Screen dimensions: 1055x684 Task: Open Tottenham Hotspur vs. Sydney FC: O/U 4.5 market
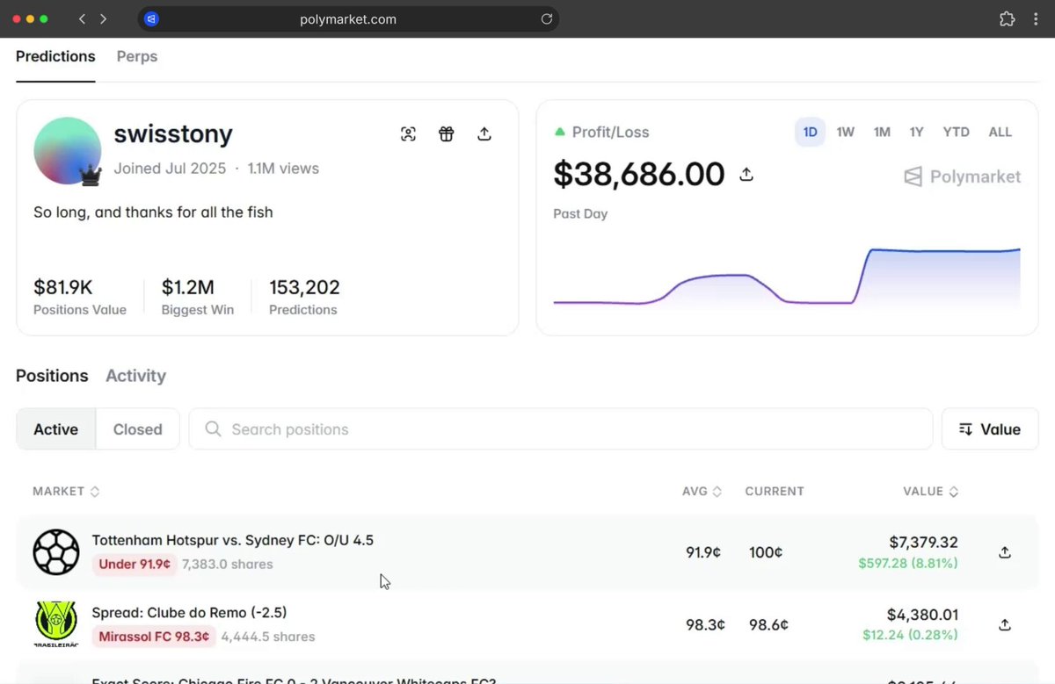(233, 540)
